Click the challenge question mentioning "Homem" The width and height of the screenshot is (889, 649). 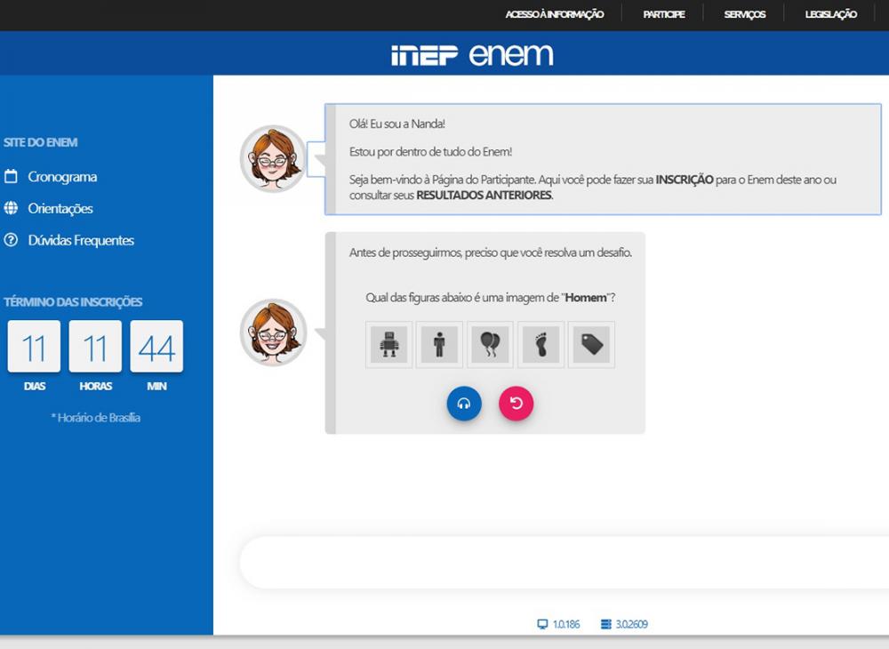pos(491,298)
